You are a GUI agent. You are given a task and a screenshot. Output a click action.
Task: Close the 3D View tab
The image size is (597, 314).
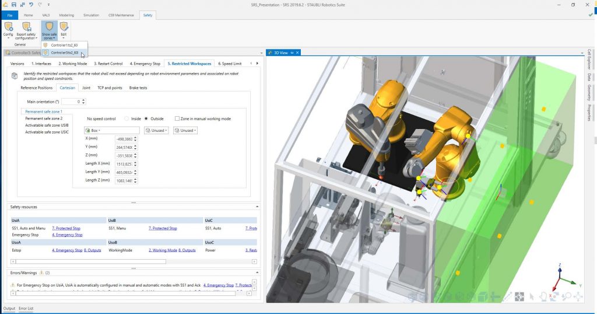click(297, 53)
